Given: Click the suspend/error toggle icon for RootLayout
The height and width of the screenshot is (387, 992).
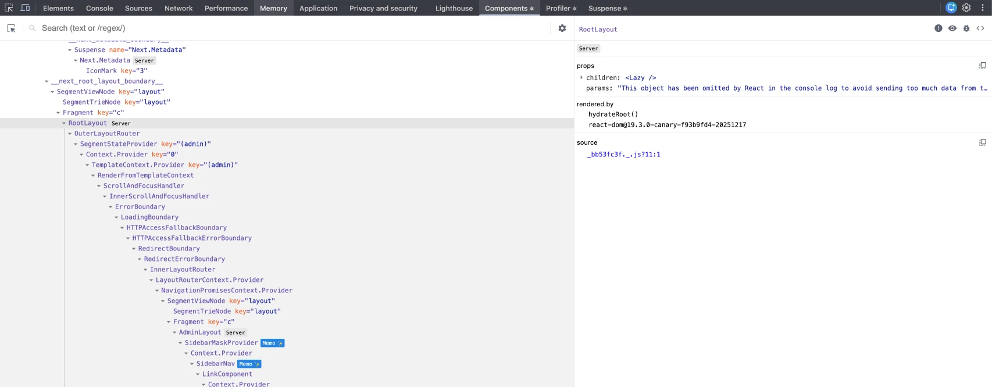Looking at the screenshot, I should click(x=938, y=28).
